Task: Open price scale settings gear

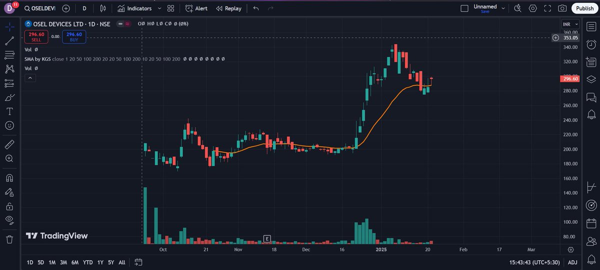Action: [x=570, y=249]
